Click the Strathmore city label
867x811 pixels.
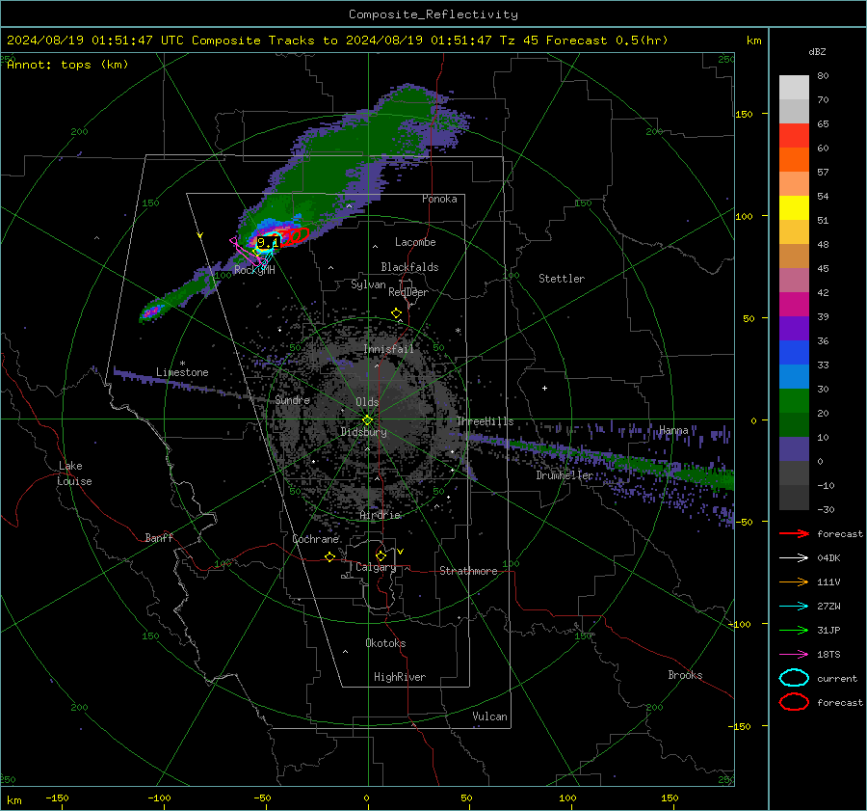pos(468,571)
